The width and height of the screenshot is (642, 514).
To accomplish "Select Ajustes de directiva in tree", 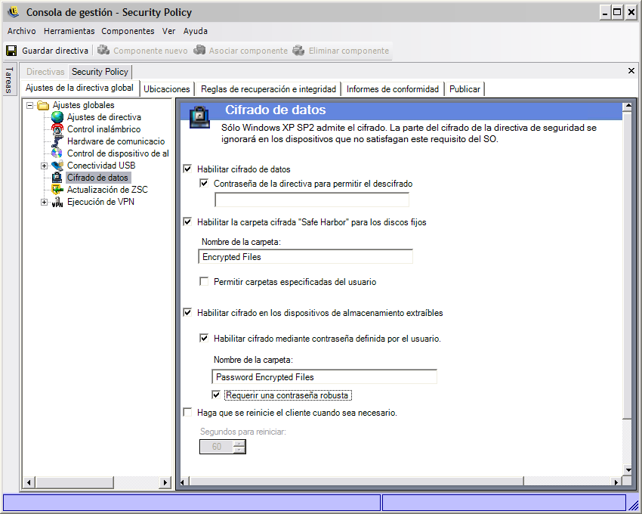I will pyautogui.click(x=104, y=117).
